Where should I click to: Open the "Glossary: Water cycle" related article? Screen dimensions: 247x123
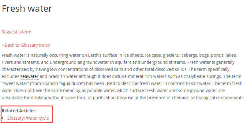pos(28,118)
